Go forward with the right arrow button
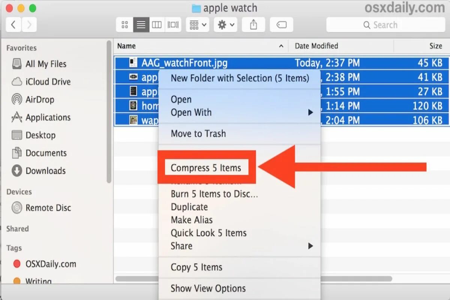The width and height of the screenshot is (450, 300). click(29, 25)
